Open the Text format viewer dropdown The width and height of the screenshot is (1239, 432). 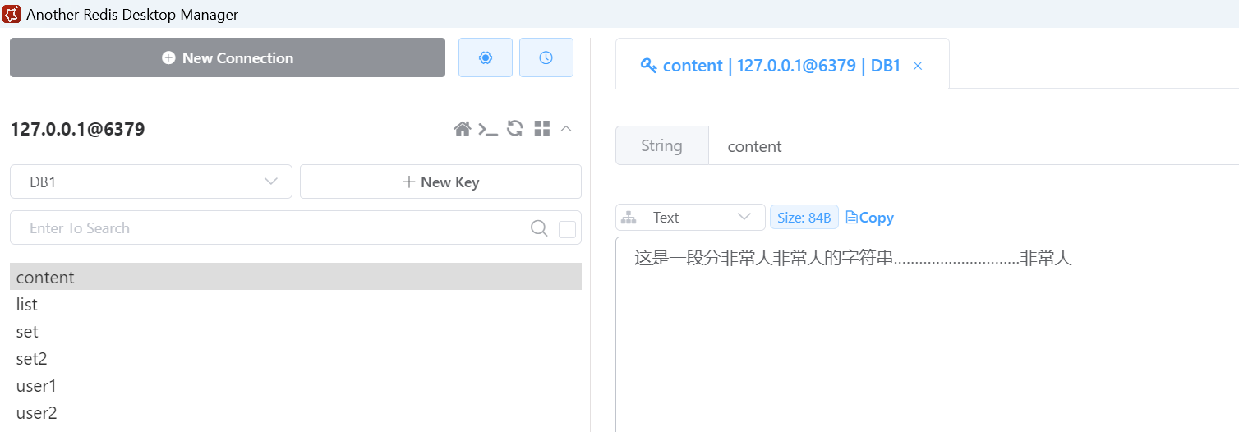pyautogui.click(x=690, y=218)
